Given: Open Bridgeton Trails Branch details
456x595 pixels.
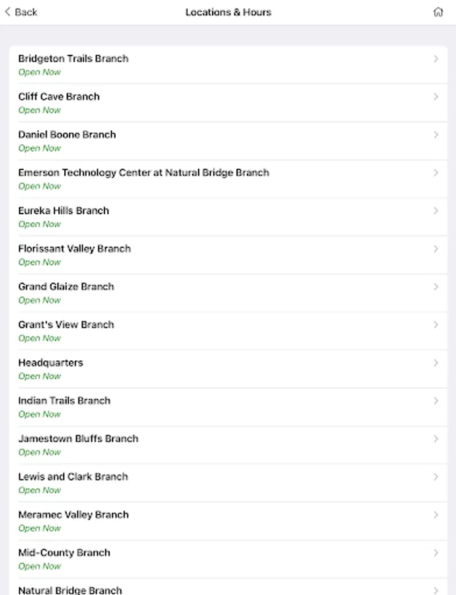Looking at the screenshot, I should (73, 59).
